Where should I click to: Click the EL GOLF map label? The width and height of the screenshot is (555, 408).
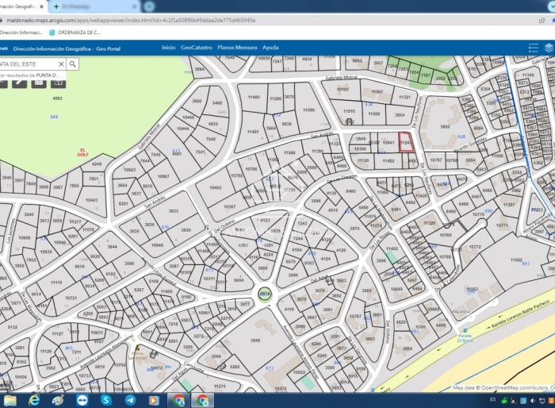pos(82,152)
